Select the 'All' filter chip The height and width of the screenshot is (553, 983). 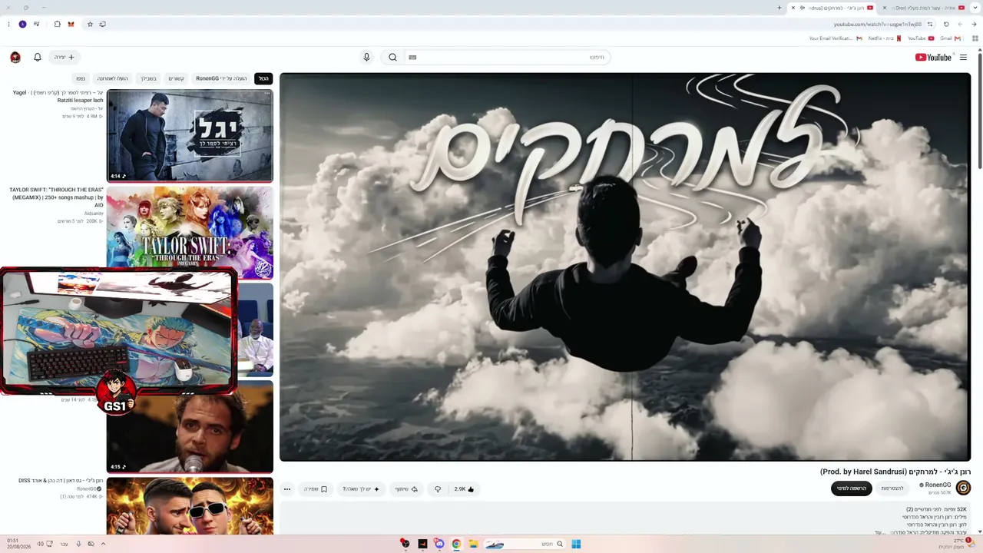pyautogui.click(x=263, y=78)
